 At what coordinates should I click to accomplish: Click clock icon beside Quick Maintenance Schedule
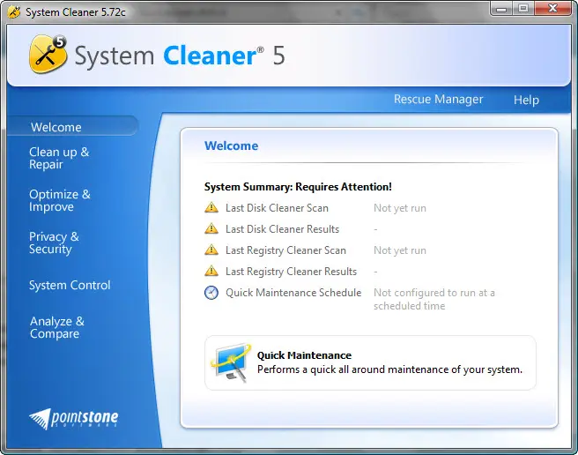coord(211,293)
